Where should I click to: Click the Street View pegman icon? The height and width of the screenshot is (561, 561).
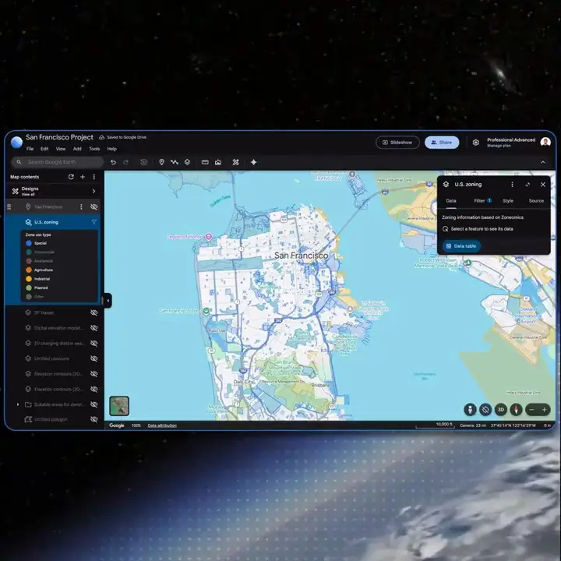pos(470,410)
